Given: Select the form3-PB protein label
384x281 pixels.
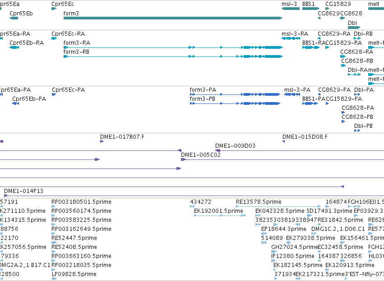Looking at the screenshot, I should coord(202,99).
